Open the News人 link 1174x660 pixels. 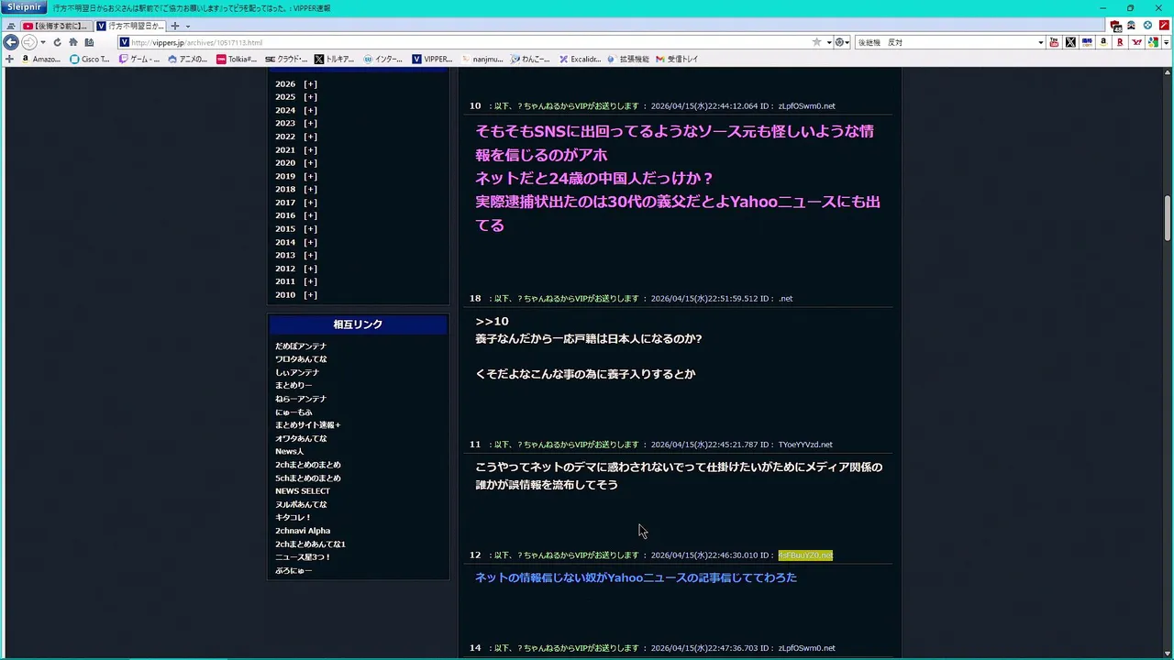click(289, 452)
